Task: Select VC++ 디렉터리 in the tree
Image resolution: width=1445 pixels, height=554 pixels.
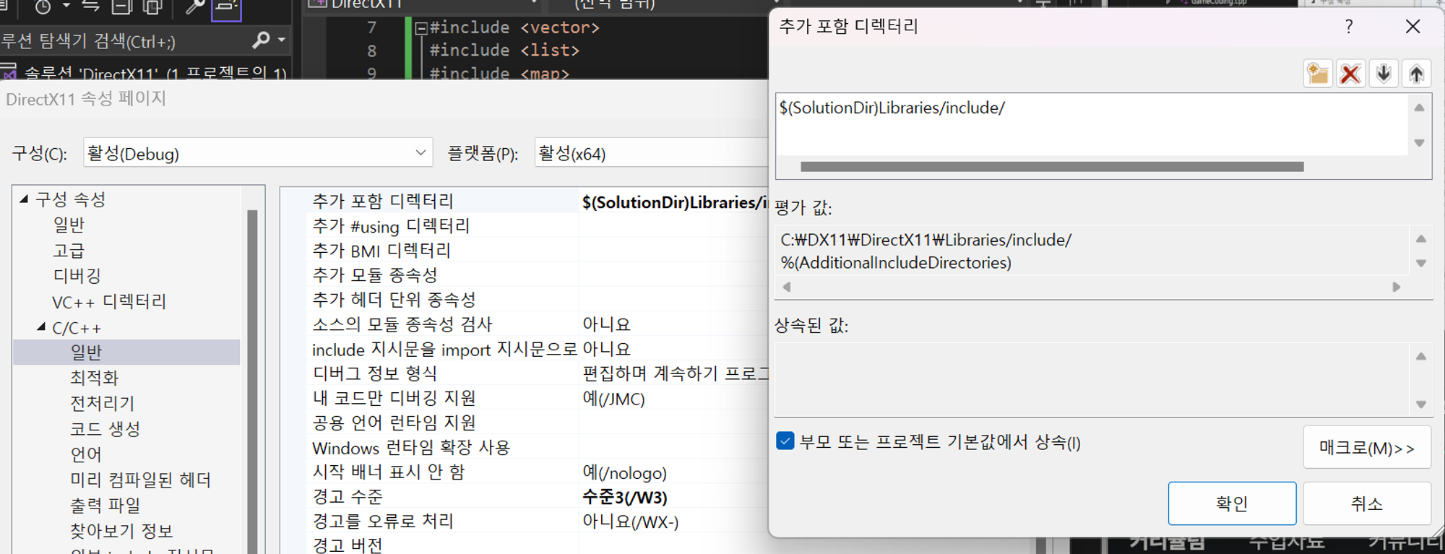Action: [x=109, y=301]
